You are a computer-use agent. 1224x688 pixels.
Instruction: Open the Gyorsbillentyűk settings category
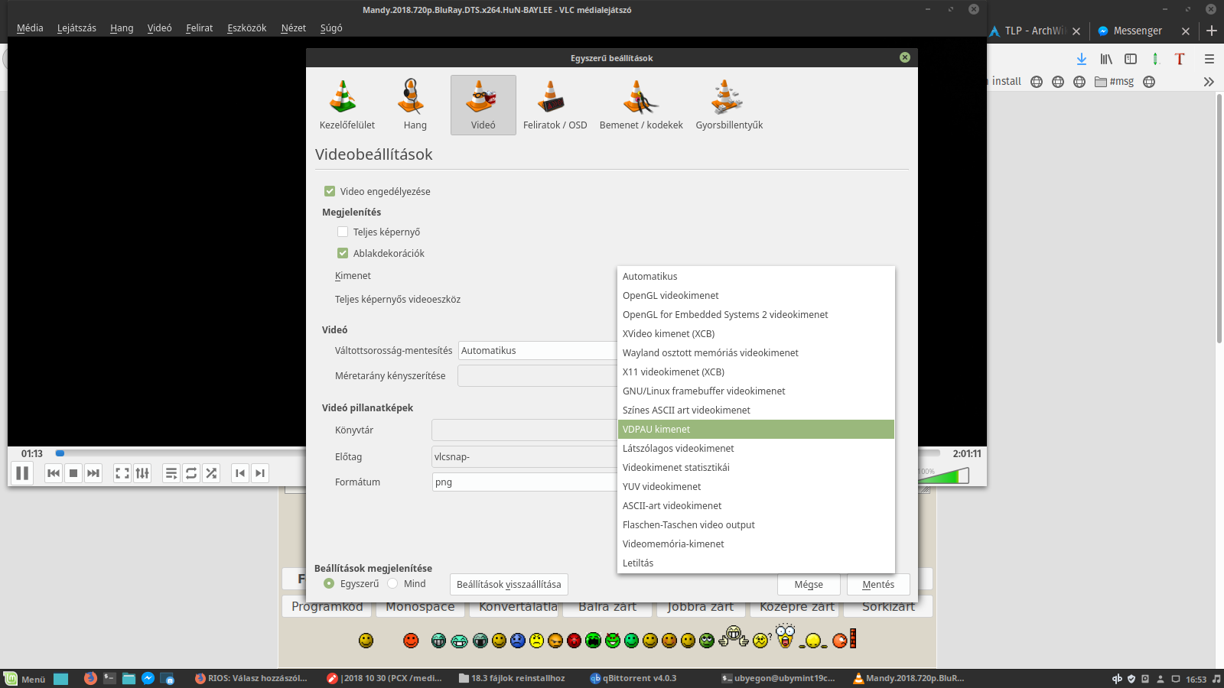(729, 105)
